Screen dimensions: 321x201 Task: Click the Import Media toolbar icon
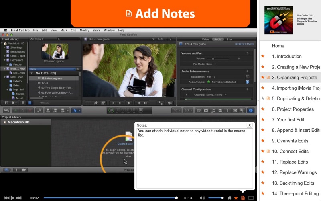6,110
